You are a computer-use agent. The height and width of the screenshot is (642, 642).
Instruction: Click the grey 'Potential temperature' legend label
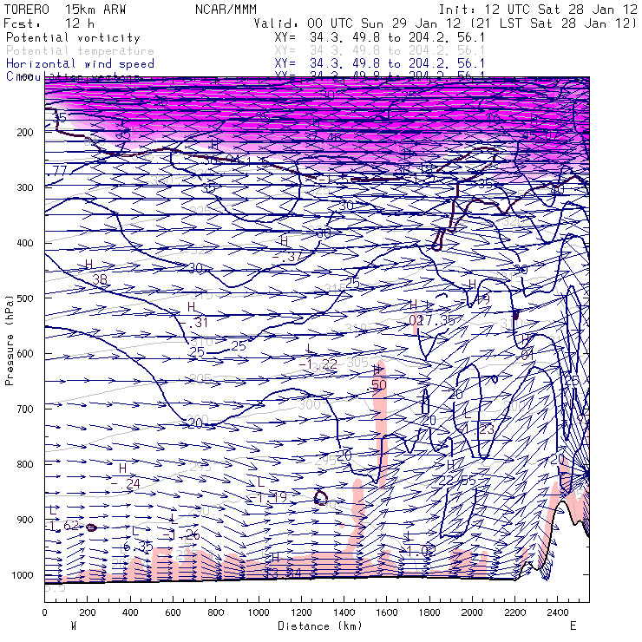coord(80,51)
